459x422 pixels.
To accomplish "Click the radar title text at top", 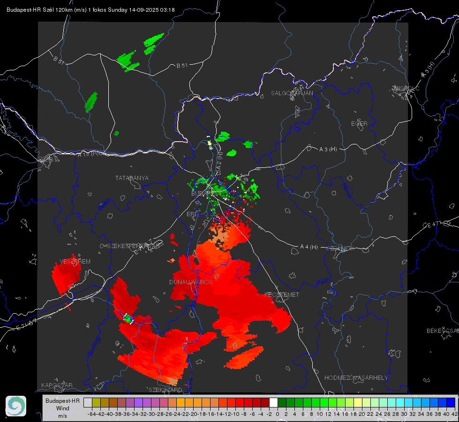I will [91, 10].
